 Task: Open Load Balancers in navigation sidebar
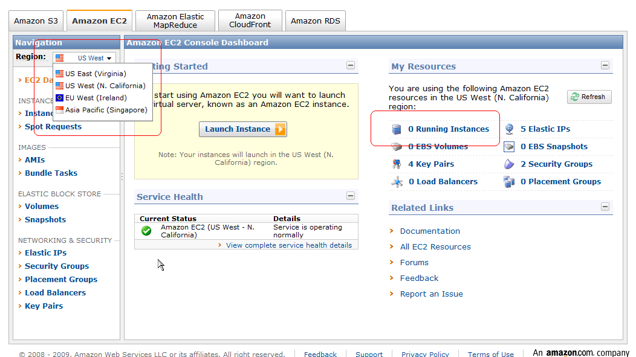click(x=56, y=292)
